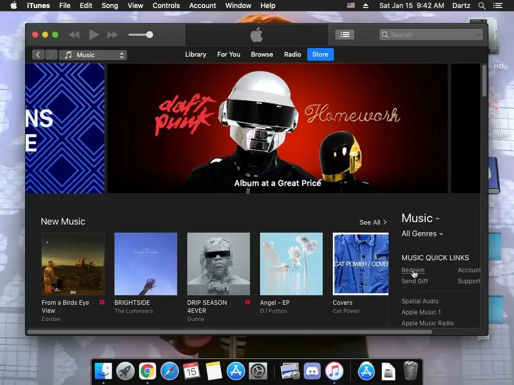Open Google Chrome from the Dock
This screenshot has height=385, width=514.
click(147, 371)
